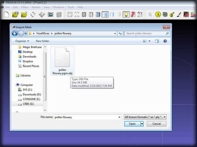Click the Save Snapshot camera icon
Screen dimensions: 197x147
click(x=51, y=15)
